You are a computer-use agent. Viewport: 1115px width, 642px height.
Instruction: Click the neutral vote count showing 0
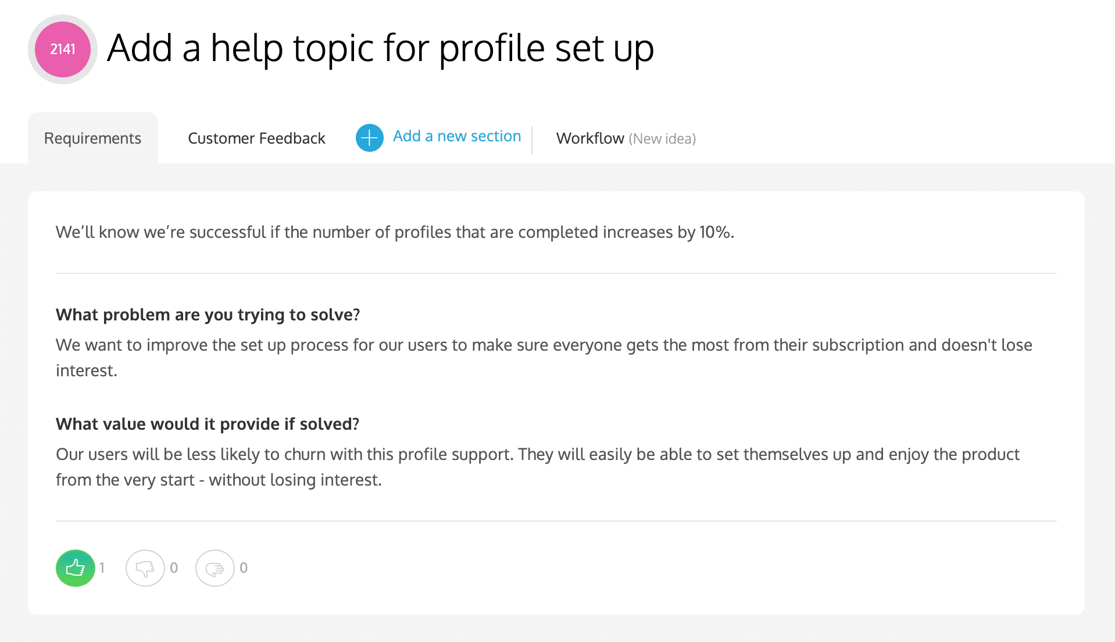pos(244,568)
